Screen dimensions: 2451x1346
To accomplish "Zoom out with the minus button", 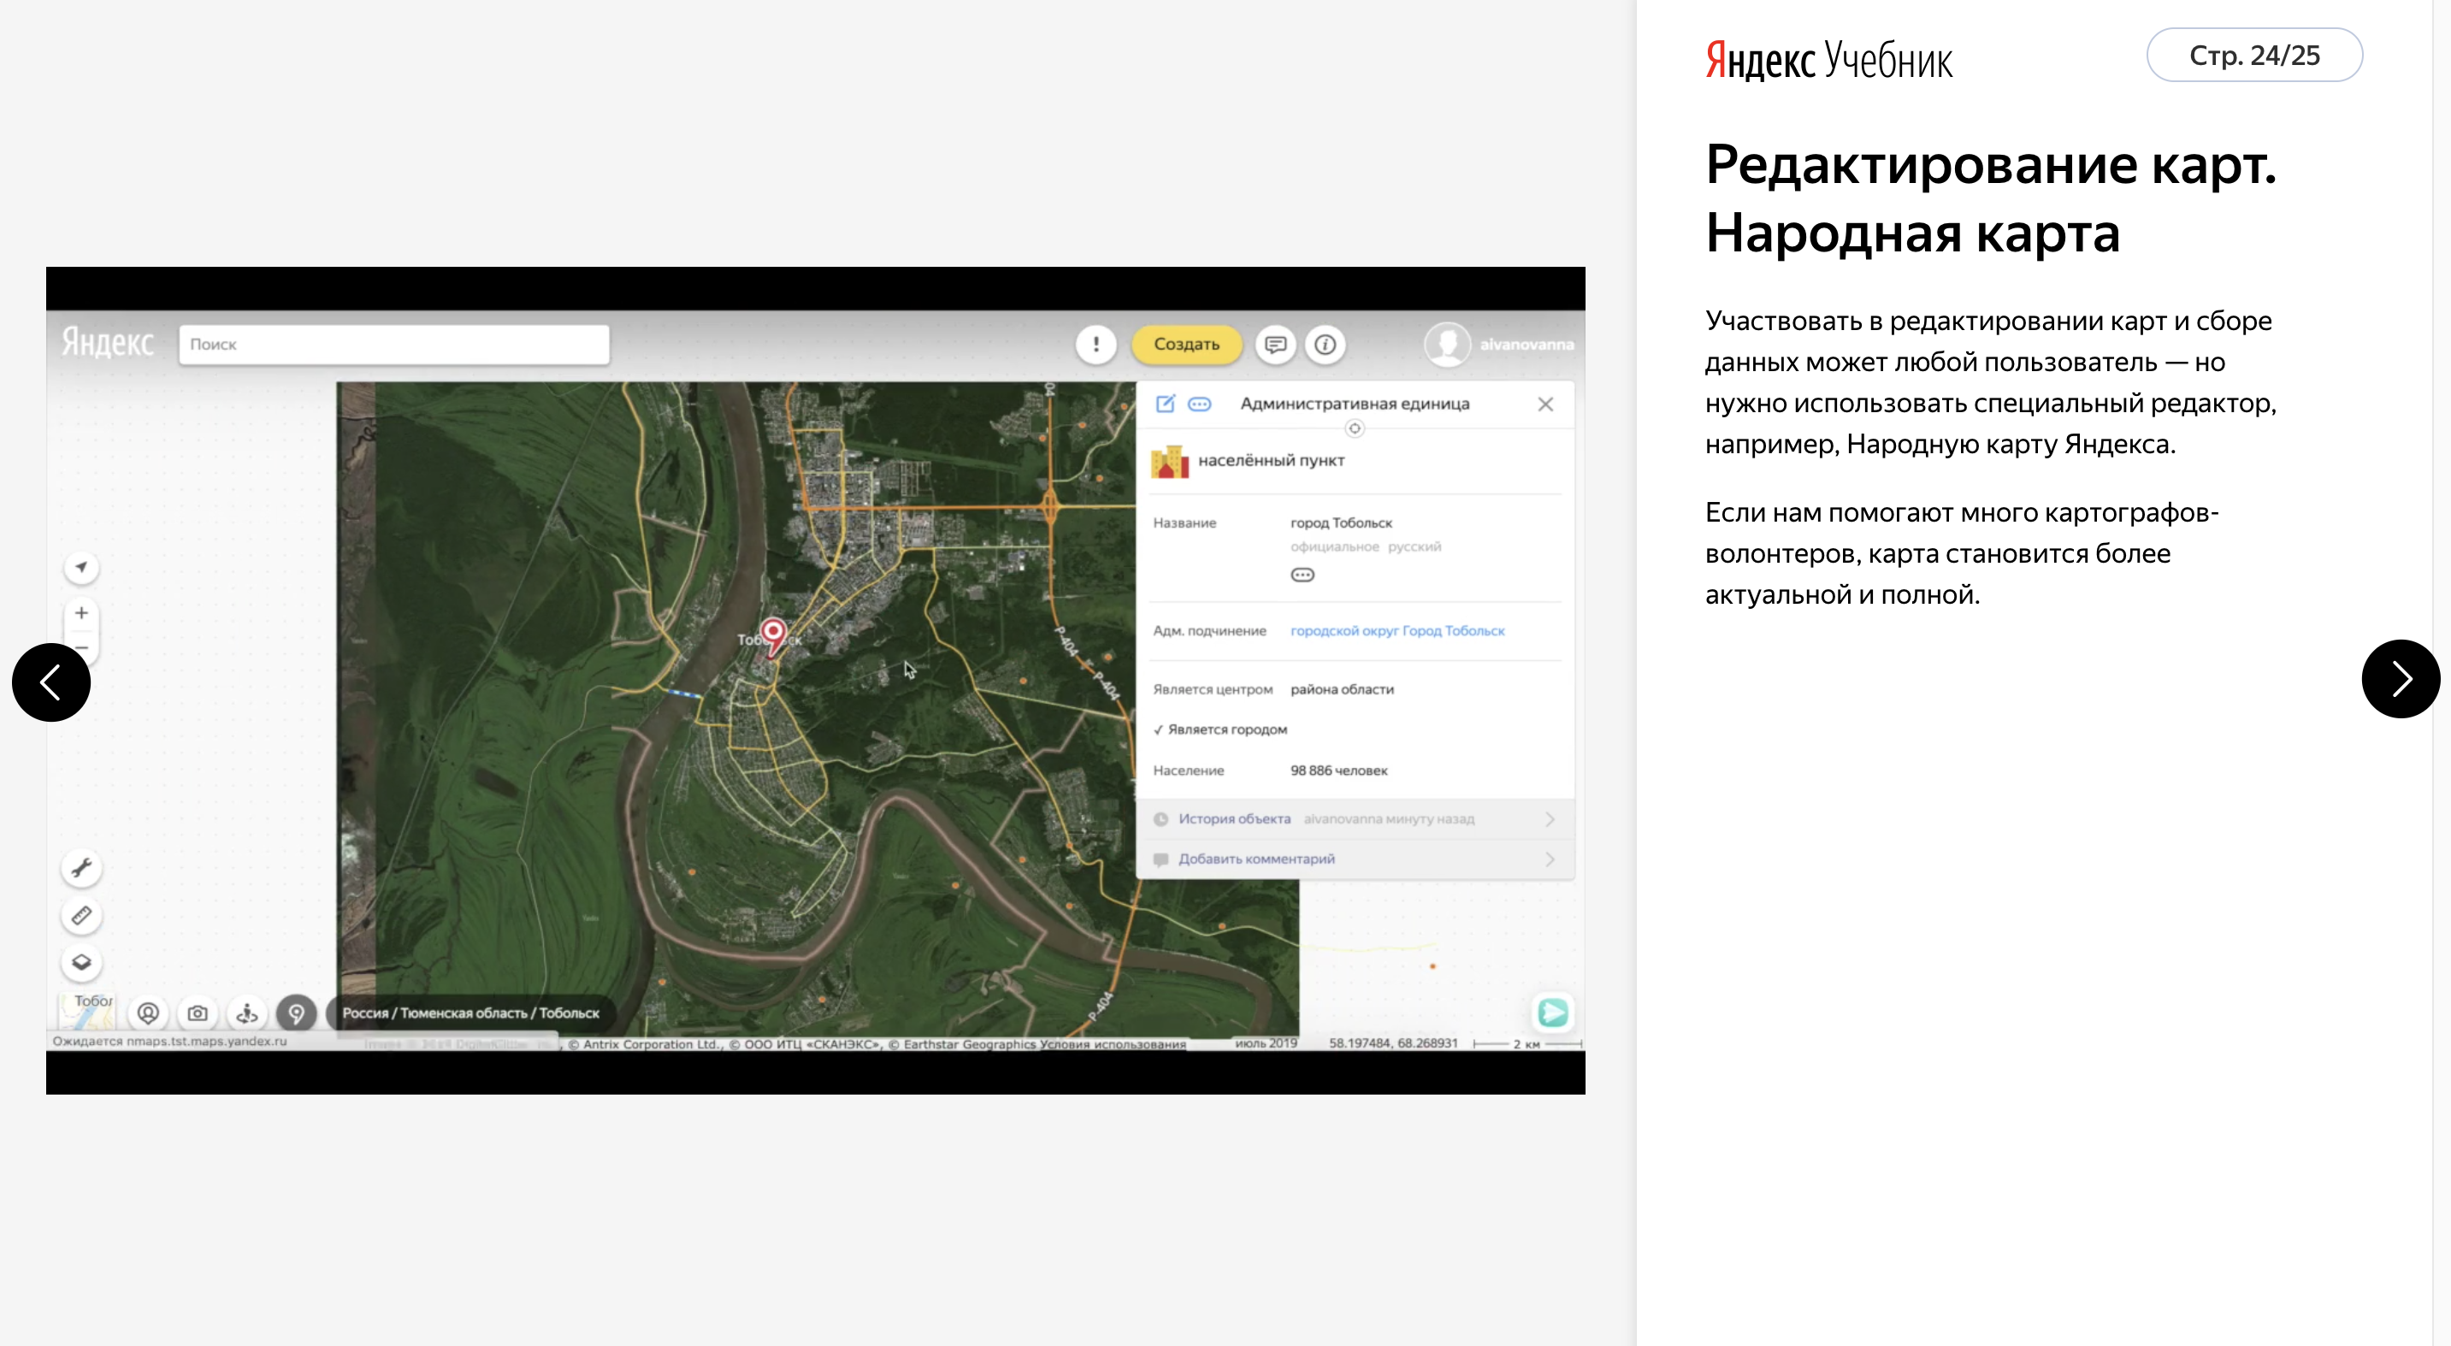I will pos(82,648).
